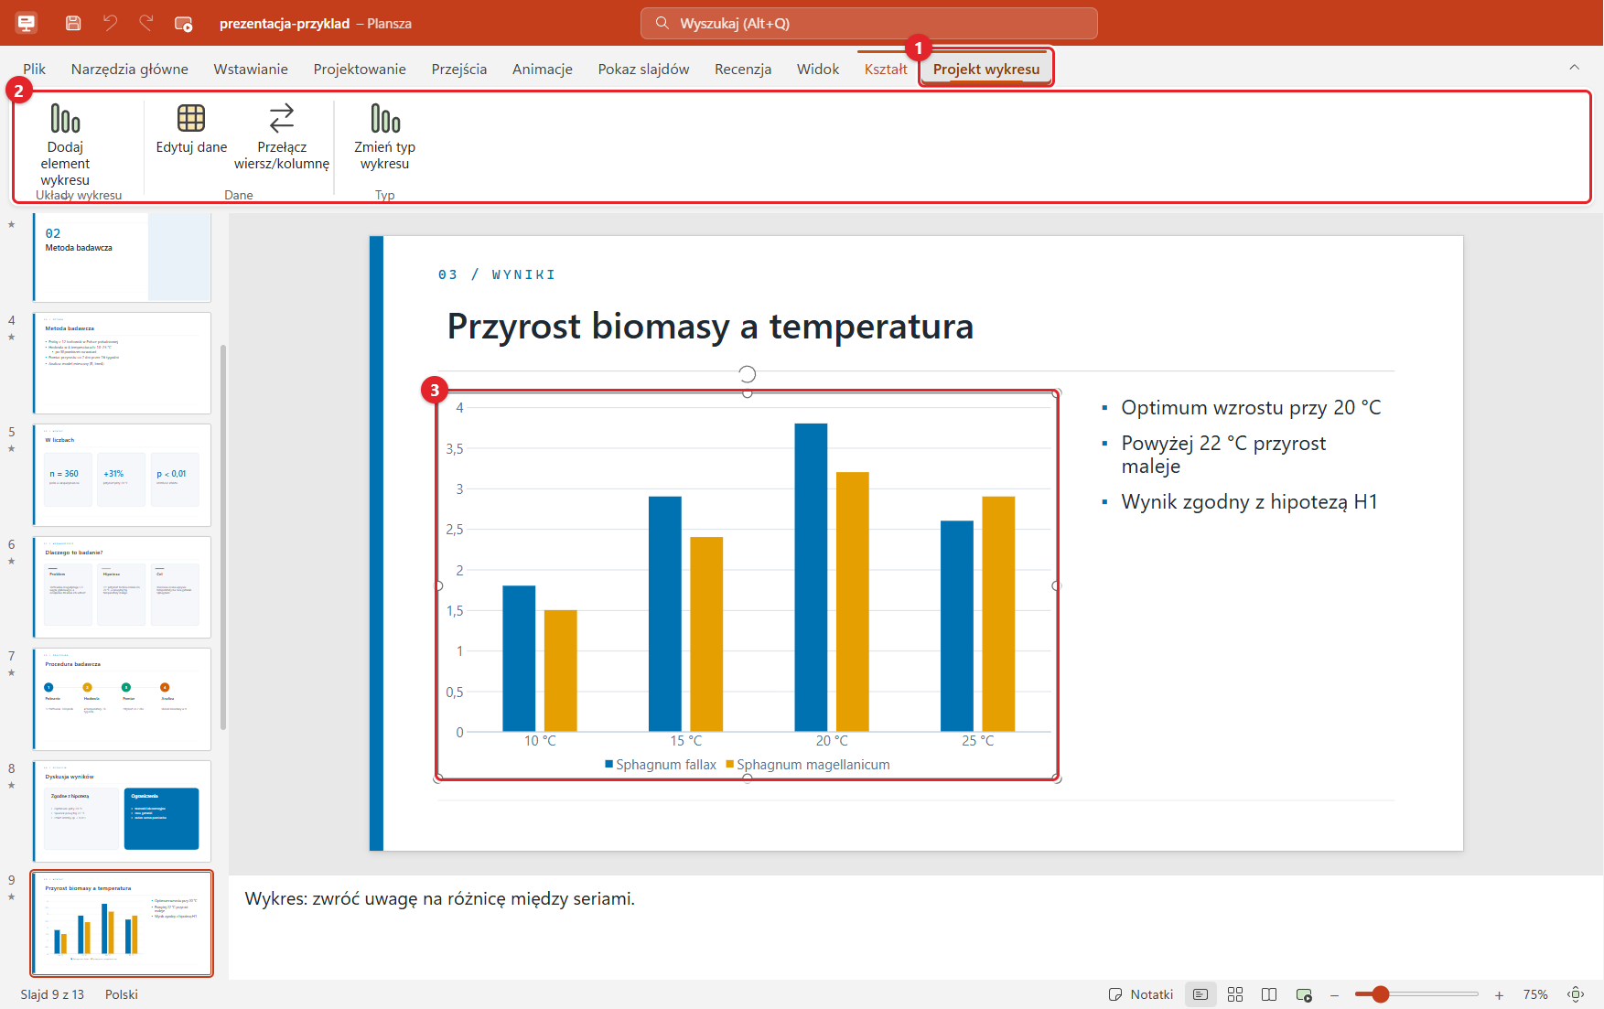
Task: Open Dodaj element wykresu
Action: click(x=65, y=146)
